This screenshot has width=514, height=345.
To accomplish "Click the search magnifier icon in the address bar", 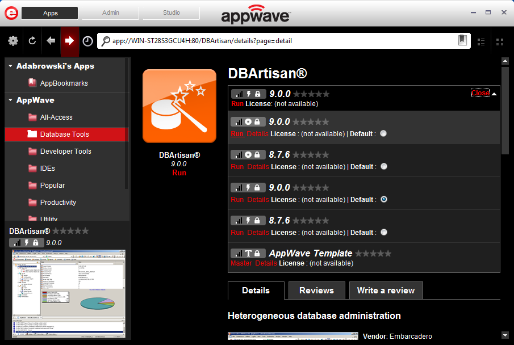I will (x=106, y=41).
